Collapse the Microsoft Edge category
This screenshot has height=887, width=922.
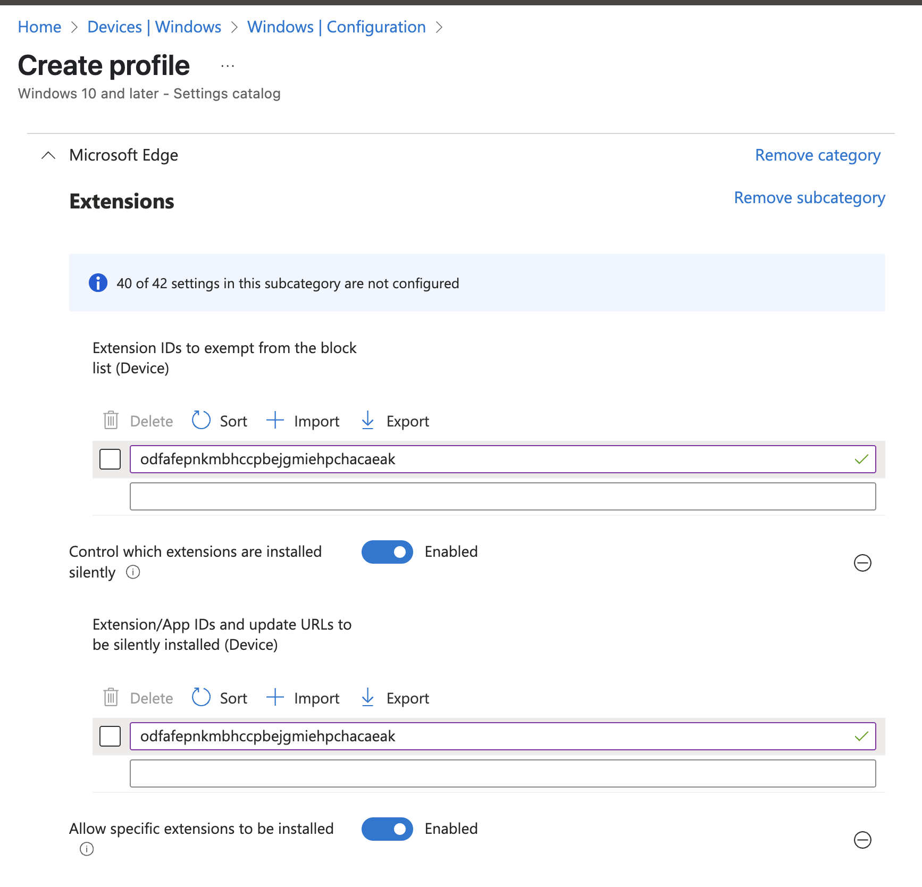tap(48, 155)
